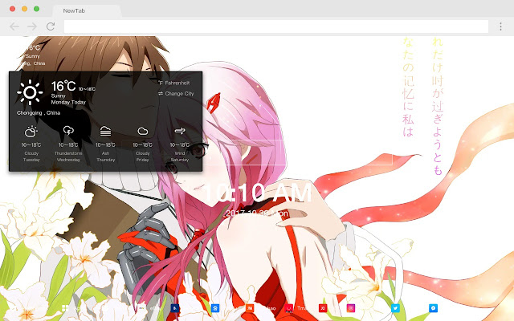Click Wednesday's thunderstorm forecast icon
514x321 pixels.
tap(68, 131)
